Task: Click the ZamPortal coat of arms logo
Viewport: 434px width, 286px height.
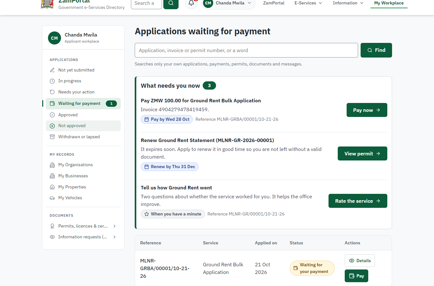Action: 47,4
